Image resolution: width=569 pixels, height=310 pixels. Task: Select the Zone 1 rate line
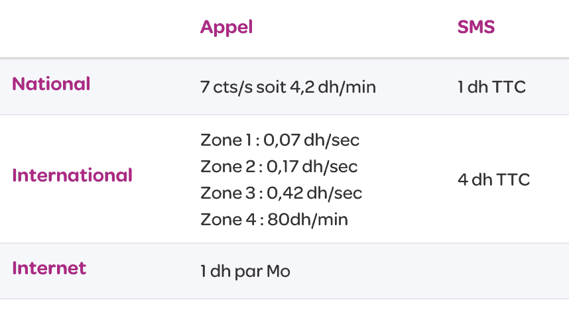tap(279, 140)
